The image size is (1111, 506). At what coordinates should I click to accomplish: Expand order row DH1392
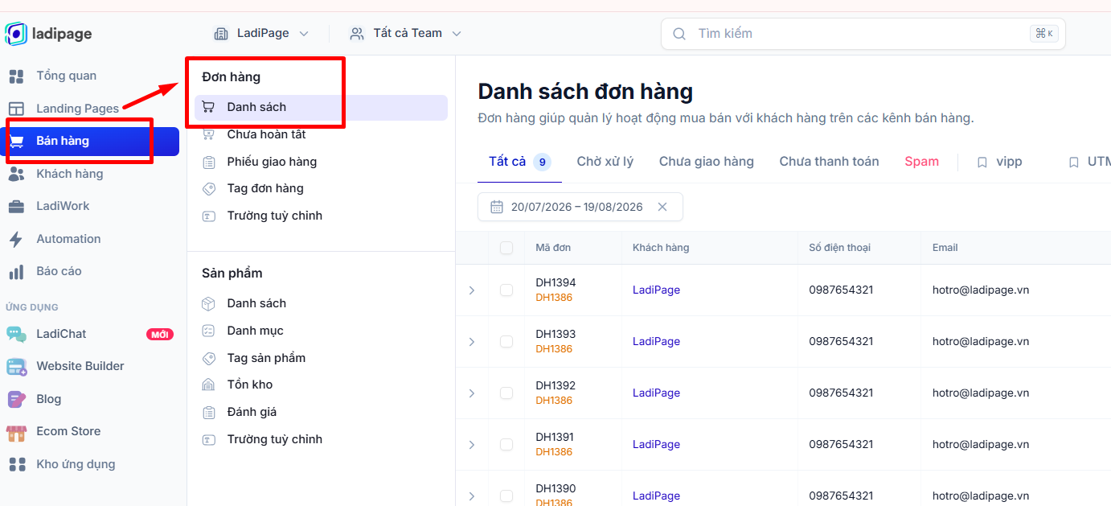(472, 393)
